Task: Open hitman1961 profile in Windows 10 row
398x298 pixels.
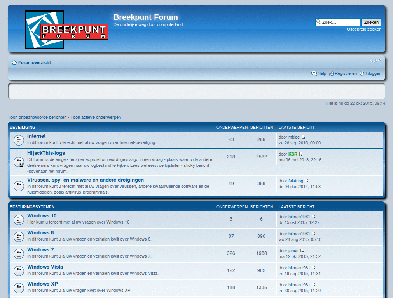Action: (299, 217)
